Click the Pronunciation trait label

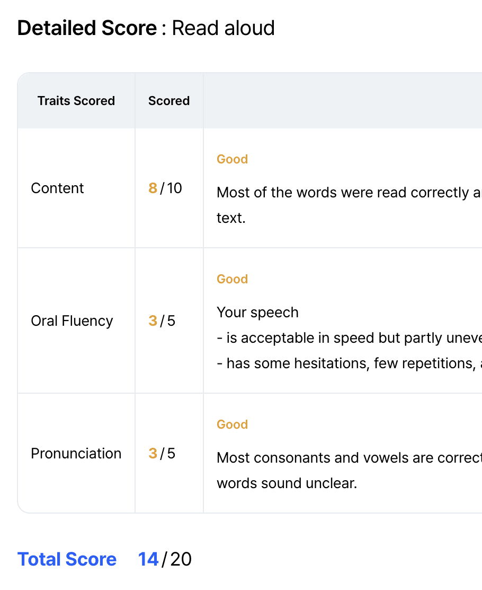76,454
